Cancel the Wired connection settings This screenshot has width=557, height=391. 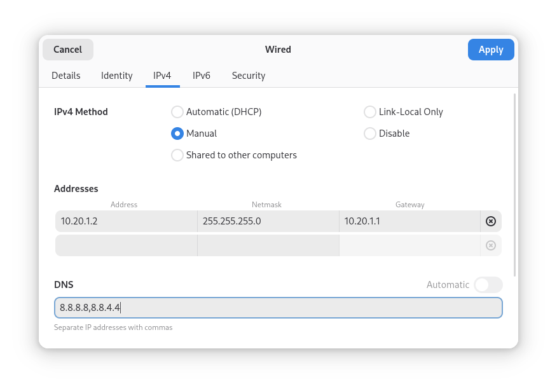(x=67, y=49)
